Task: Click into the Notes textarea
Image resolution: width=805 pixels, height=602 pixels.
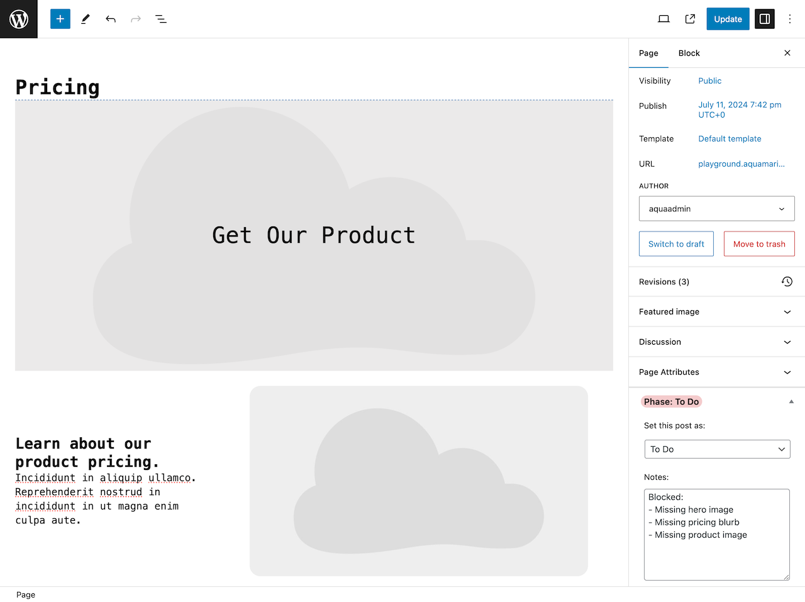Action: tap(717, 535)
